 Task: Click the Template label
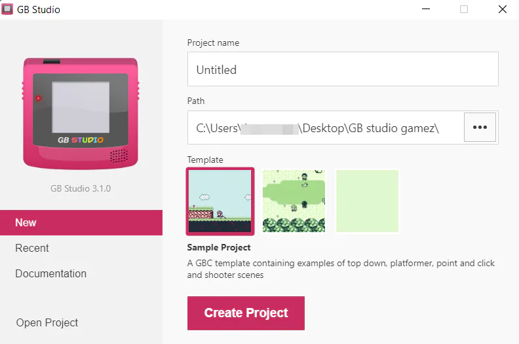pos(205,160)
